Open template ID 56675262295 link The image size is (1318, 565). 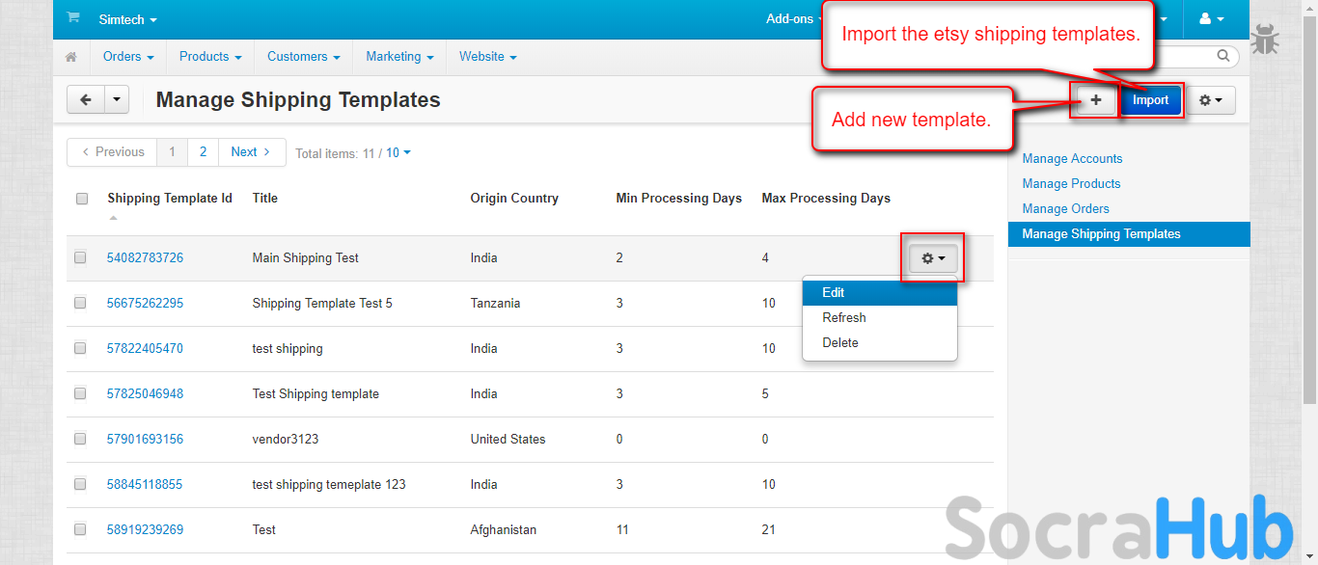pos(145,303)
